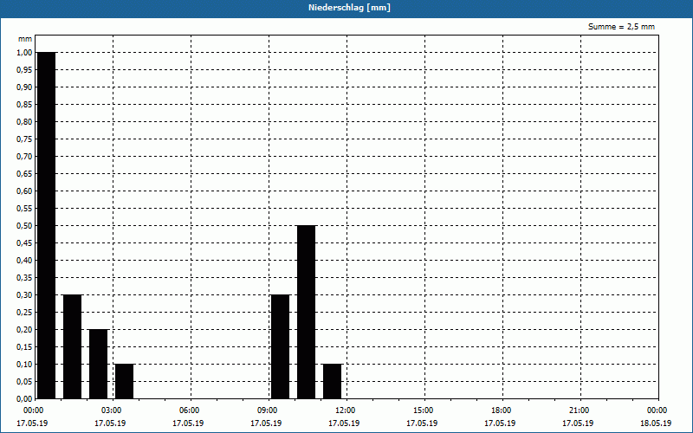693x433 pixels.
Task: Click the y-axis value "0,45"
Action: click(x=24, y=243)
